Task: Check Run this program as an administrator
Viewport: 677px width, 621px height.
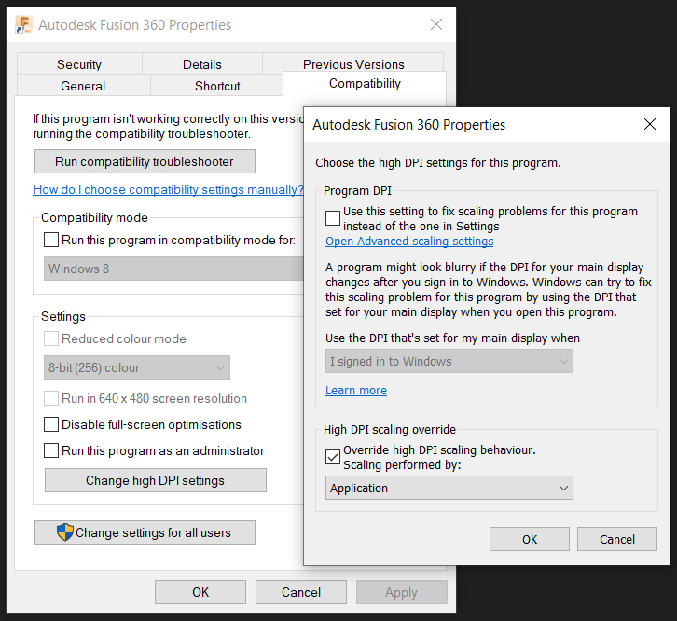Action: point(51,450)
